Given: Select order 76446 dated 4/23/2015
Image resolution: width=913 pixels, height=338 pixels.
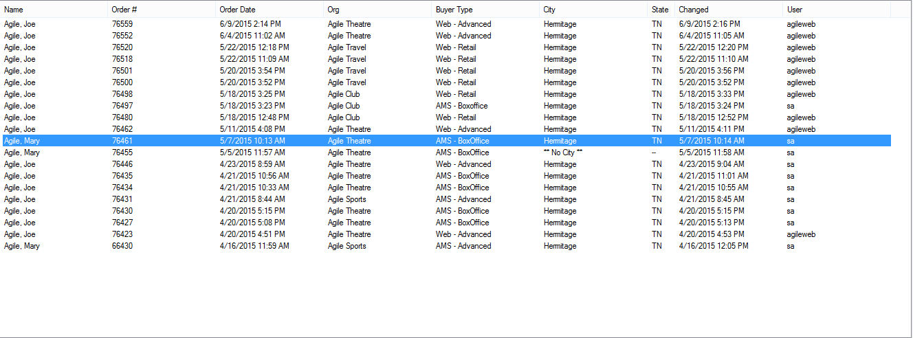Looking at the screenshot, I should [445, 164].
